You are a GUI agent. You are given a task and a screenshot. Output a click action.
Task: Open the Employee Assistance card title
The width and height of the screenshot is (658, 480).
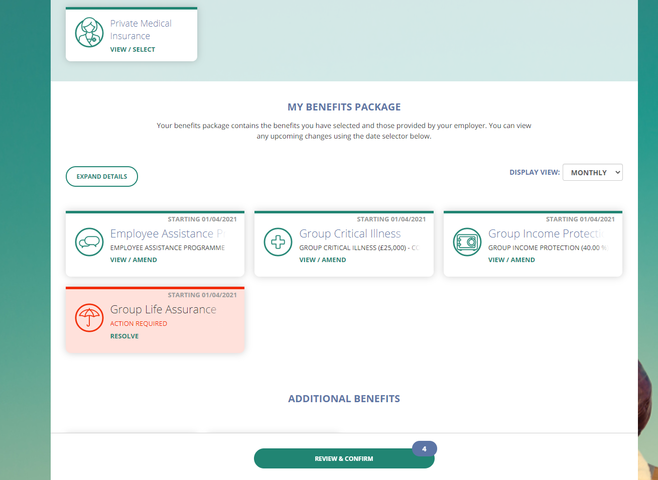pyautogui.click(x=168, y=233)
